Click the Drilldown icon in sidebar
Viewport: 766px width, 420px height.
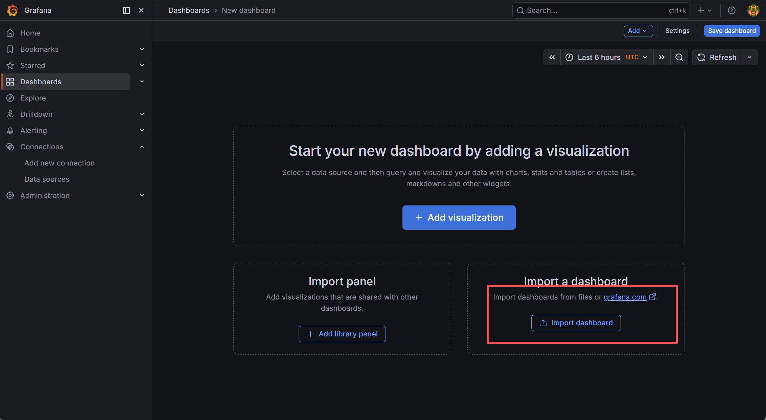coord(10,114)
